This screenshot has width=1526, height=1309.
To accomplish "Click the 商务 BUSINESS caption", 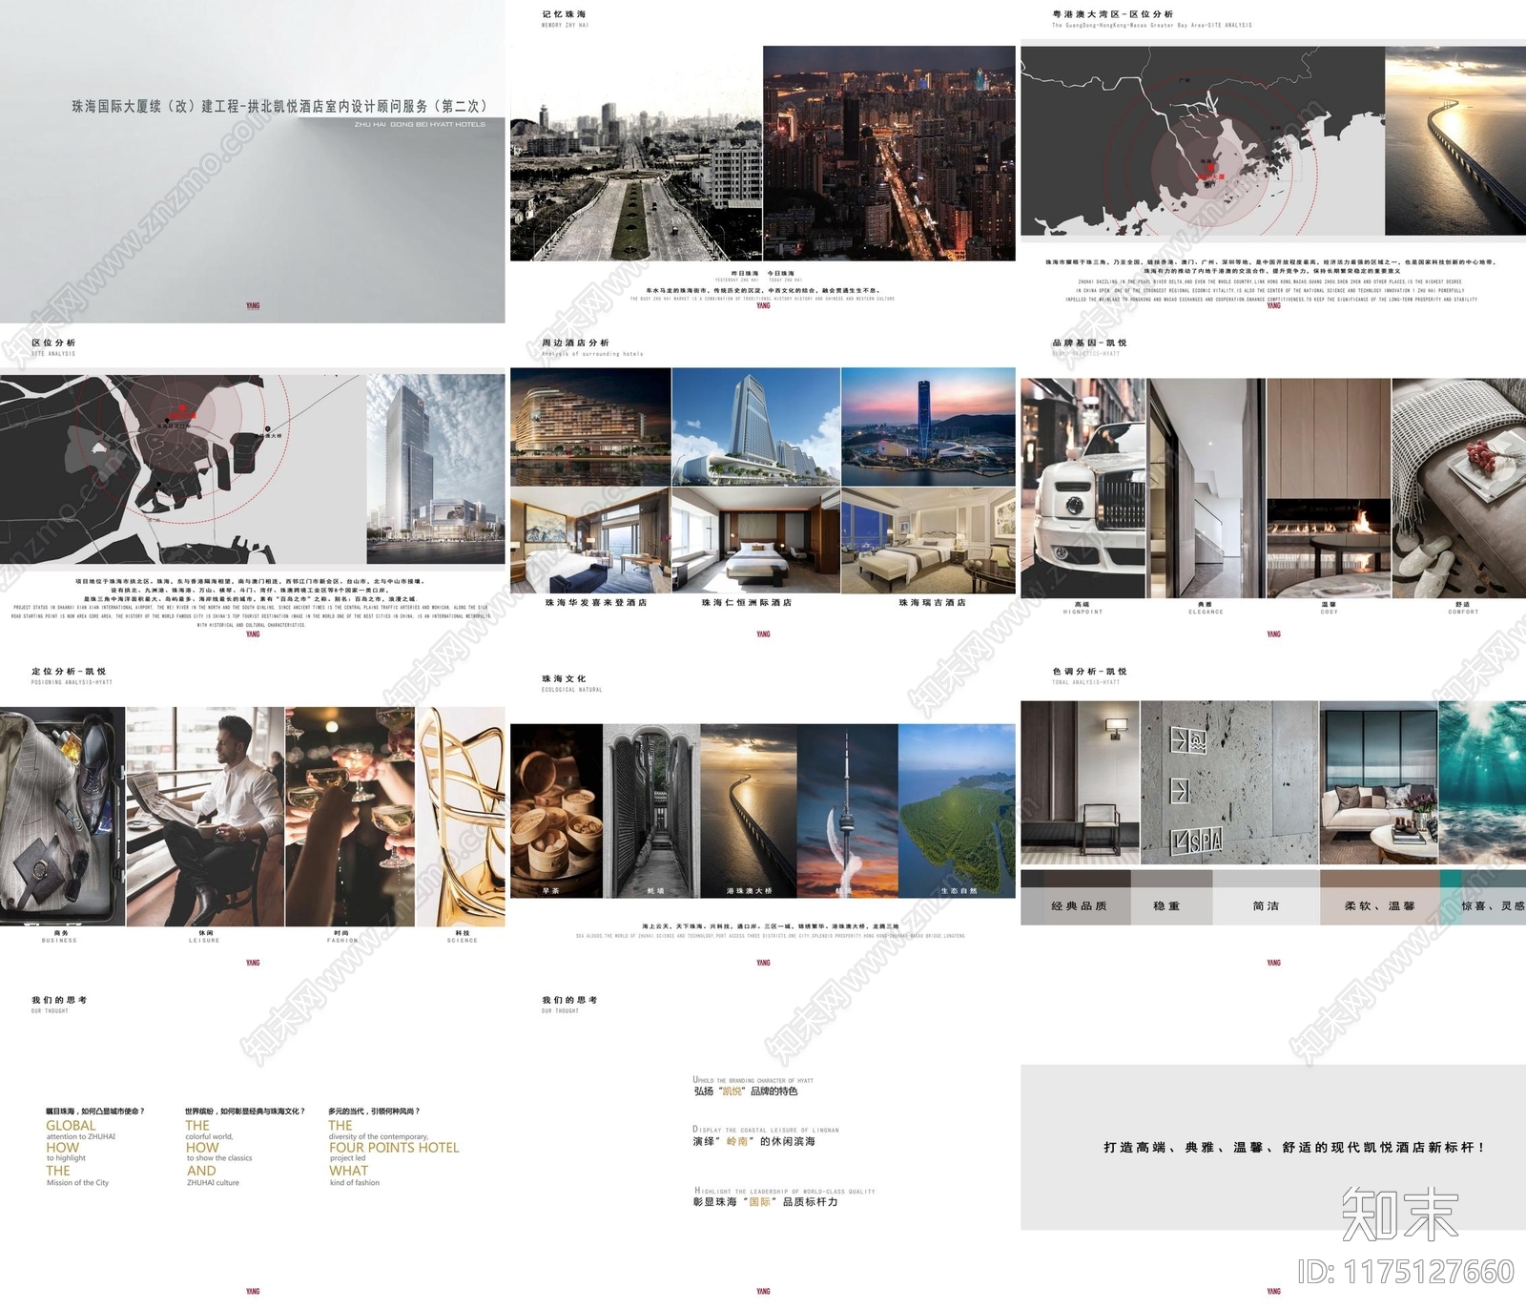I will 59,937.
